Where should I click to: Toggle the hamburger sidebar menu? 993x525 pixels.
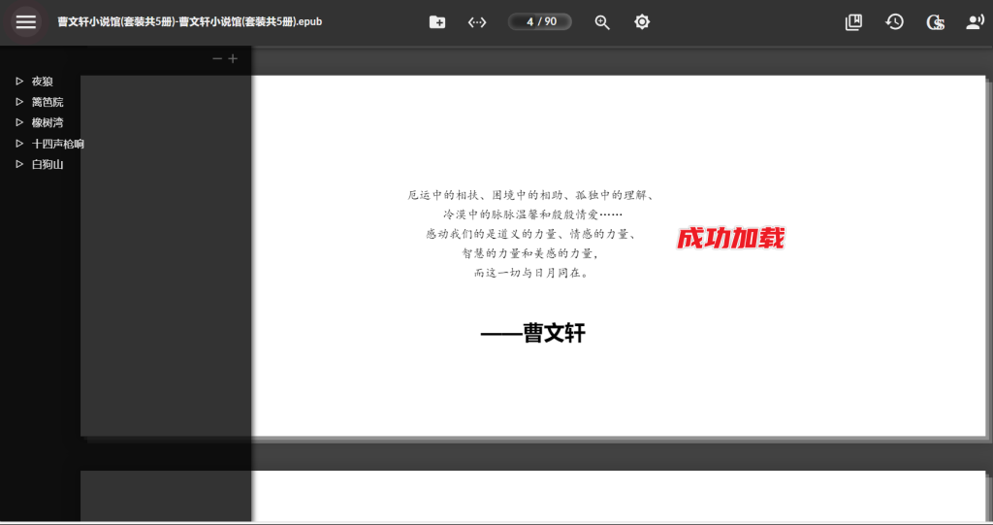tap(26, 21)
